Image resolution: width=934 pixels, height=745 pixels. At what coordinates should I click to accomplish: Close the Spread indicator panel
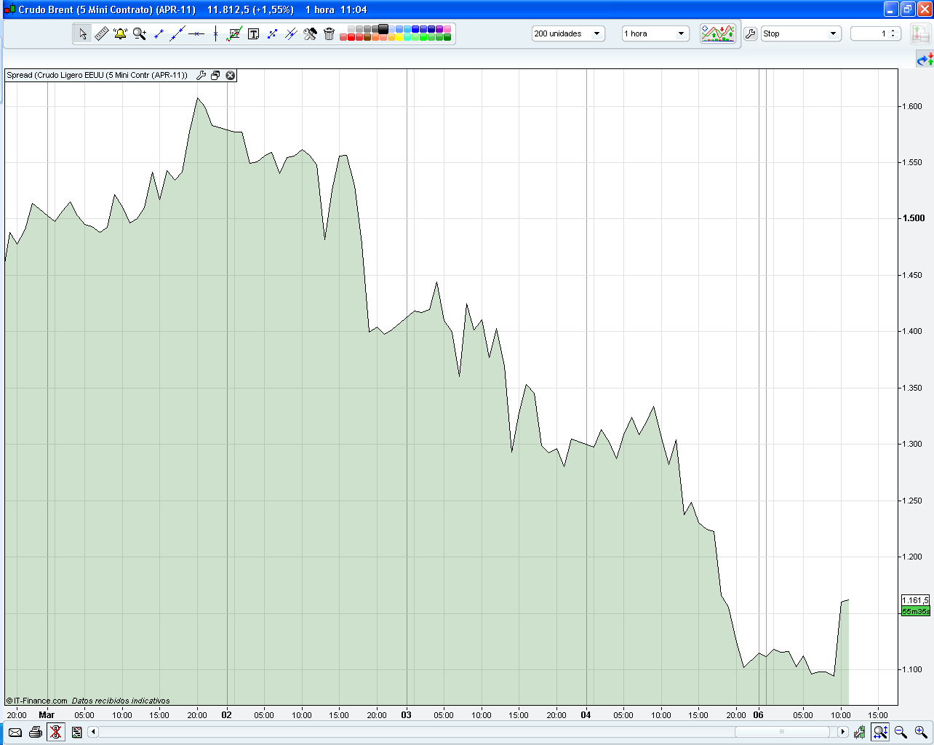point(231,75)
